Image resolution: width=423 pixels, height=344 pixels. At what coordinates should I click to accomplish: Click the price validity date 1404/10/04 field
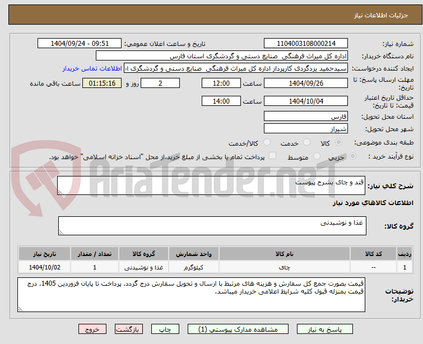point(306,101)
